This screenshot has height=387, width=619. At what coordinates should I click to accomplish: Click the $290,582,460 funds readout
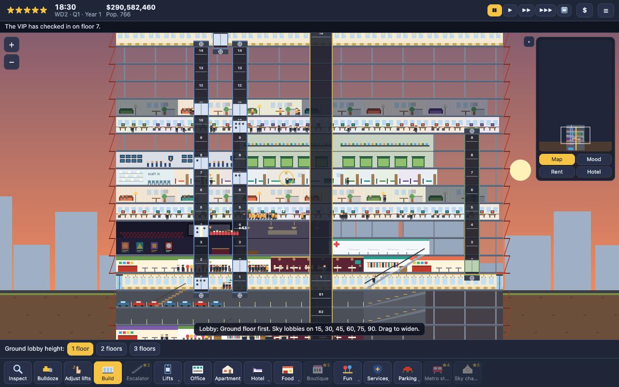click(x=131, y=7)
